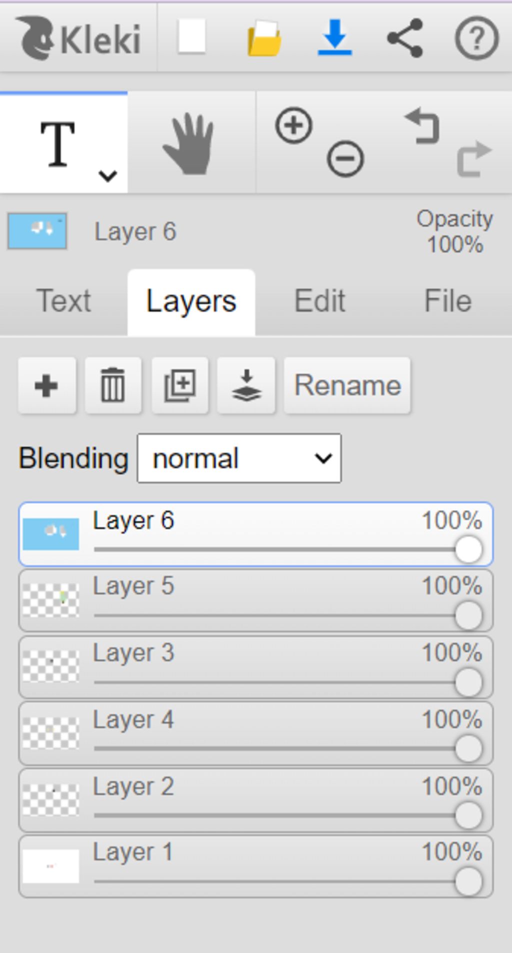Merge the layer down
The height and width of the screenshot is (953, 512).
[x=246, y=386]
